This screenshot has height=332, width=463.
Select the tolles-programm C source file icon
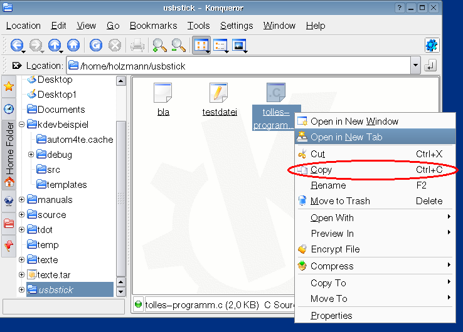pyautogui.click(x=276, y=93)
